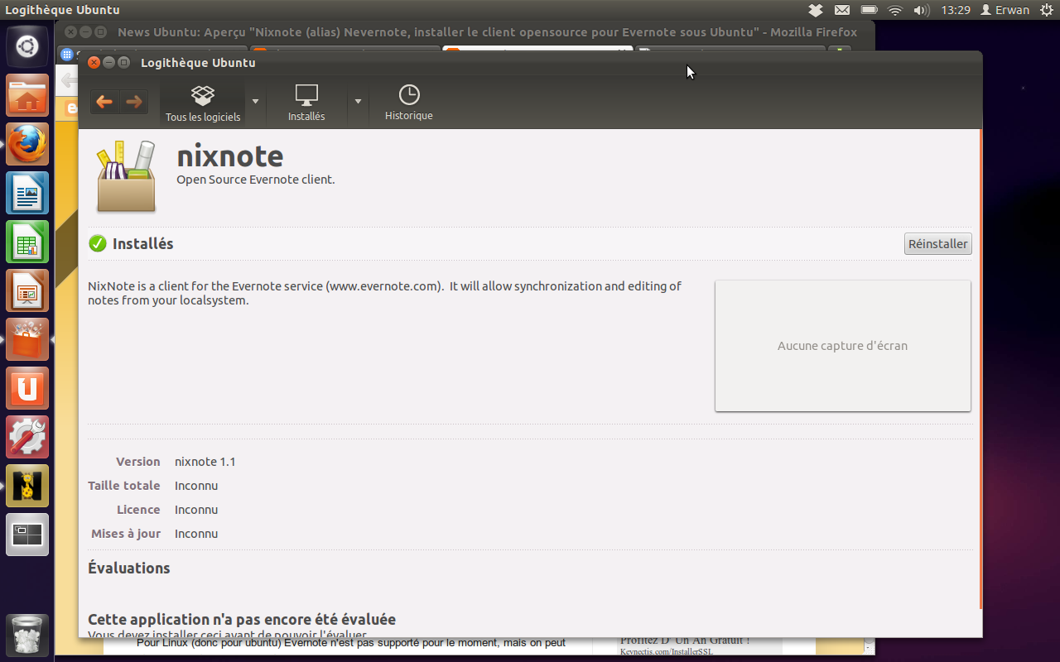
Task: Maximize the Logithèque Ubuntu window
Action: coord(123,63)
